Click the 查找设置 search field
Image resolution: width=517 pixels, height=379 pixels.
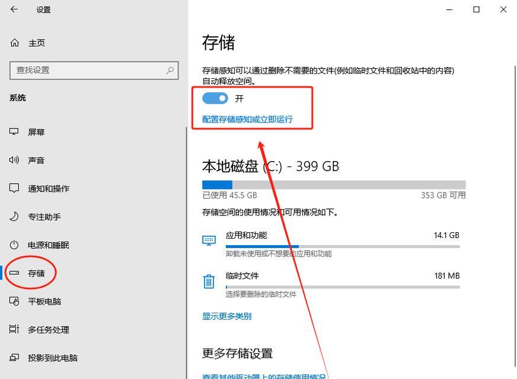point(94,70)
